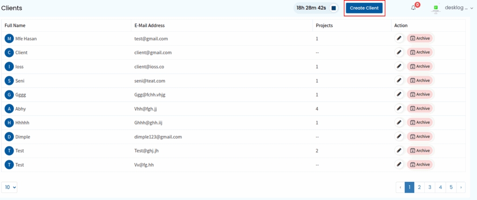Image resolution: width=477 pixels, height=200 pixels.
Task: Archive the Ioss client
Action: coord(420,67)
